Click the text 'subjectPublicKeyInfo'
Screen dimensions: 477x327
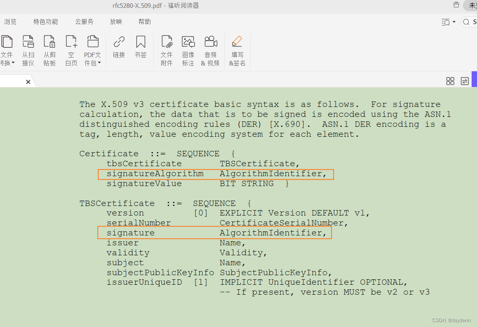(160, 273)
